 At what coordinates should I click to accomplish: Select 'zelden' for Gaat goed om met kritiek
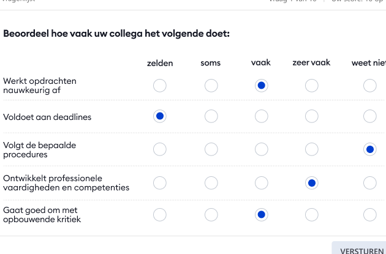point(160,215)
